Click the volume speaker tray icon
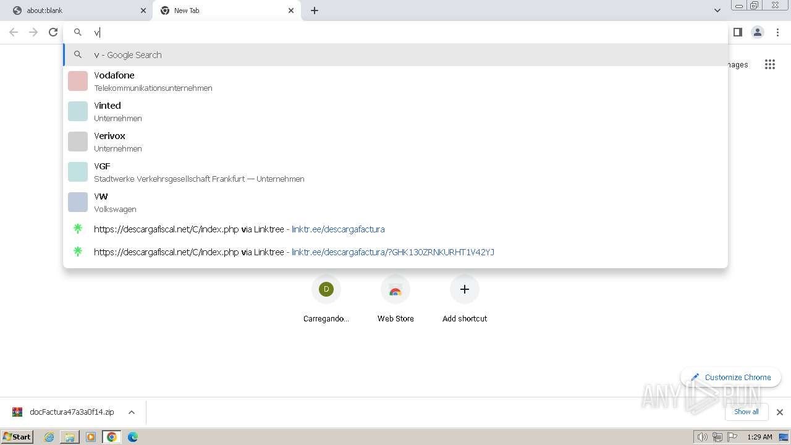 (702, 437)
